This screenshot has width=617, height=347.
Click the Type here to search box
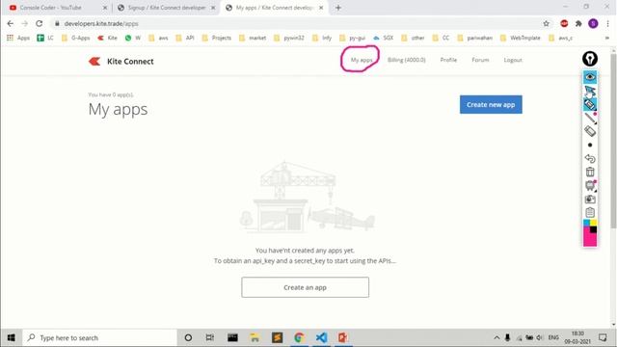tap(100, 337)
